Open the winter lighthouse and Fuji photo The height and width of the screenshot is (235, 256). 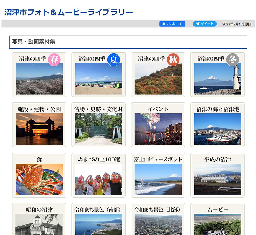(x=218, y=79)
